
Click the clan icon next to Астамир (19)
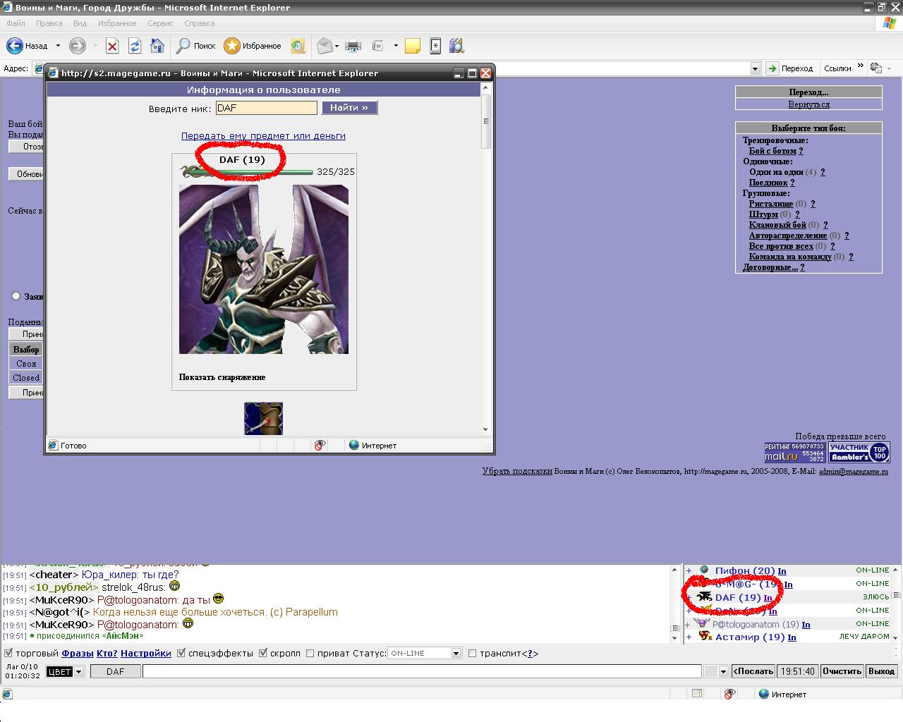705,637
